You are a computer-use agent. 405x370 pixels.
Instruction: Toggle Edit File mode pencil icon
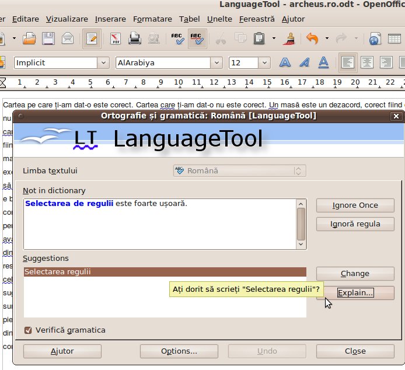[x=92, y=39]
